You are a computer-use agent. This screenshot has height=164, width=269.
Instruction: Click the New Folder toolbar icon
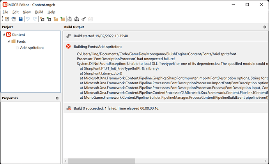(x=56, y=19)
